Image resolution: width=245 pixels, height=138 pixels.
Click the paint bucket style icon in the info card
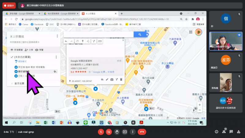(x=102, y=79)
